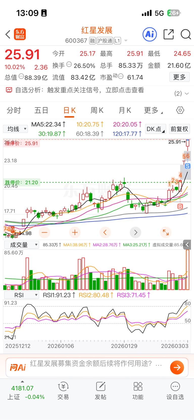Image resolution: width=194 pixels, height=420 pixels.
Task: Click 前复权 adjustment button
Action: click(179, 129)
